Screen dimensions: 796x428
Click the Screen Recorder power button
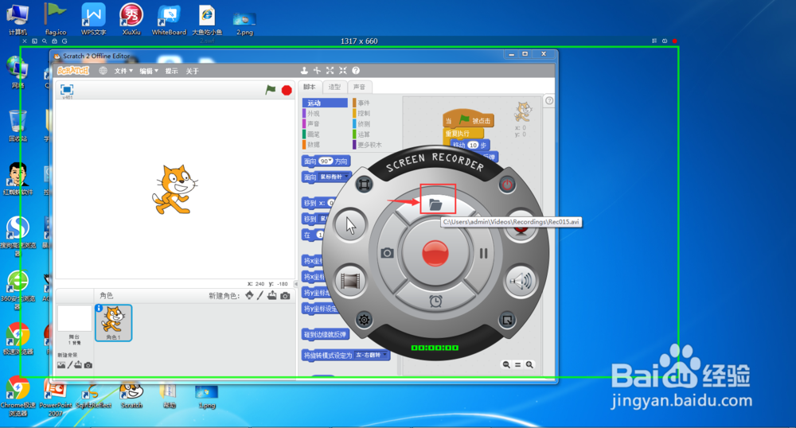click(507, 185)
